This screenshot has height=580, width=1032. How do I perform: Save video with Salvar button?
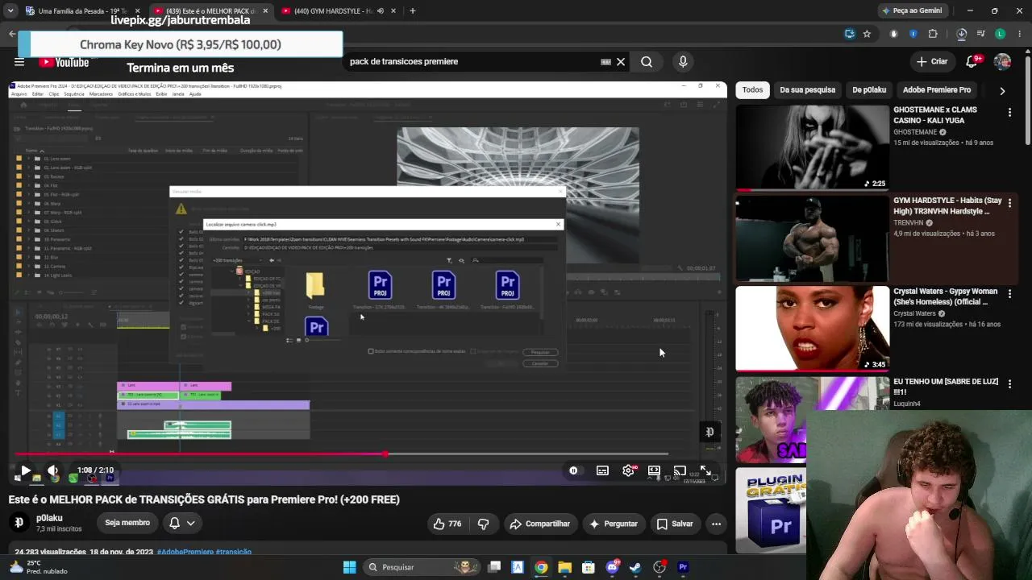point(675,524)
